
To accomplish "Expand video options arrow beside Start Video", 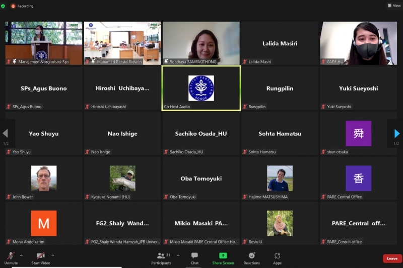I will (52, 255).
